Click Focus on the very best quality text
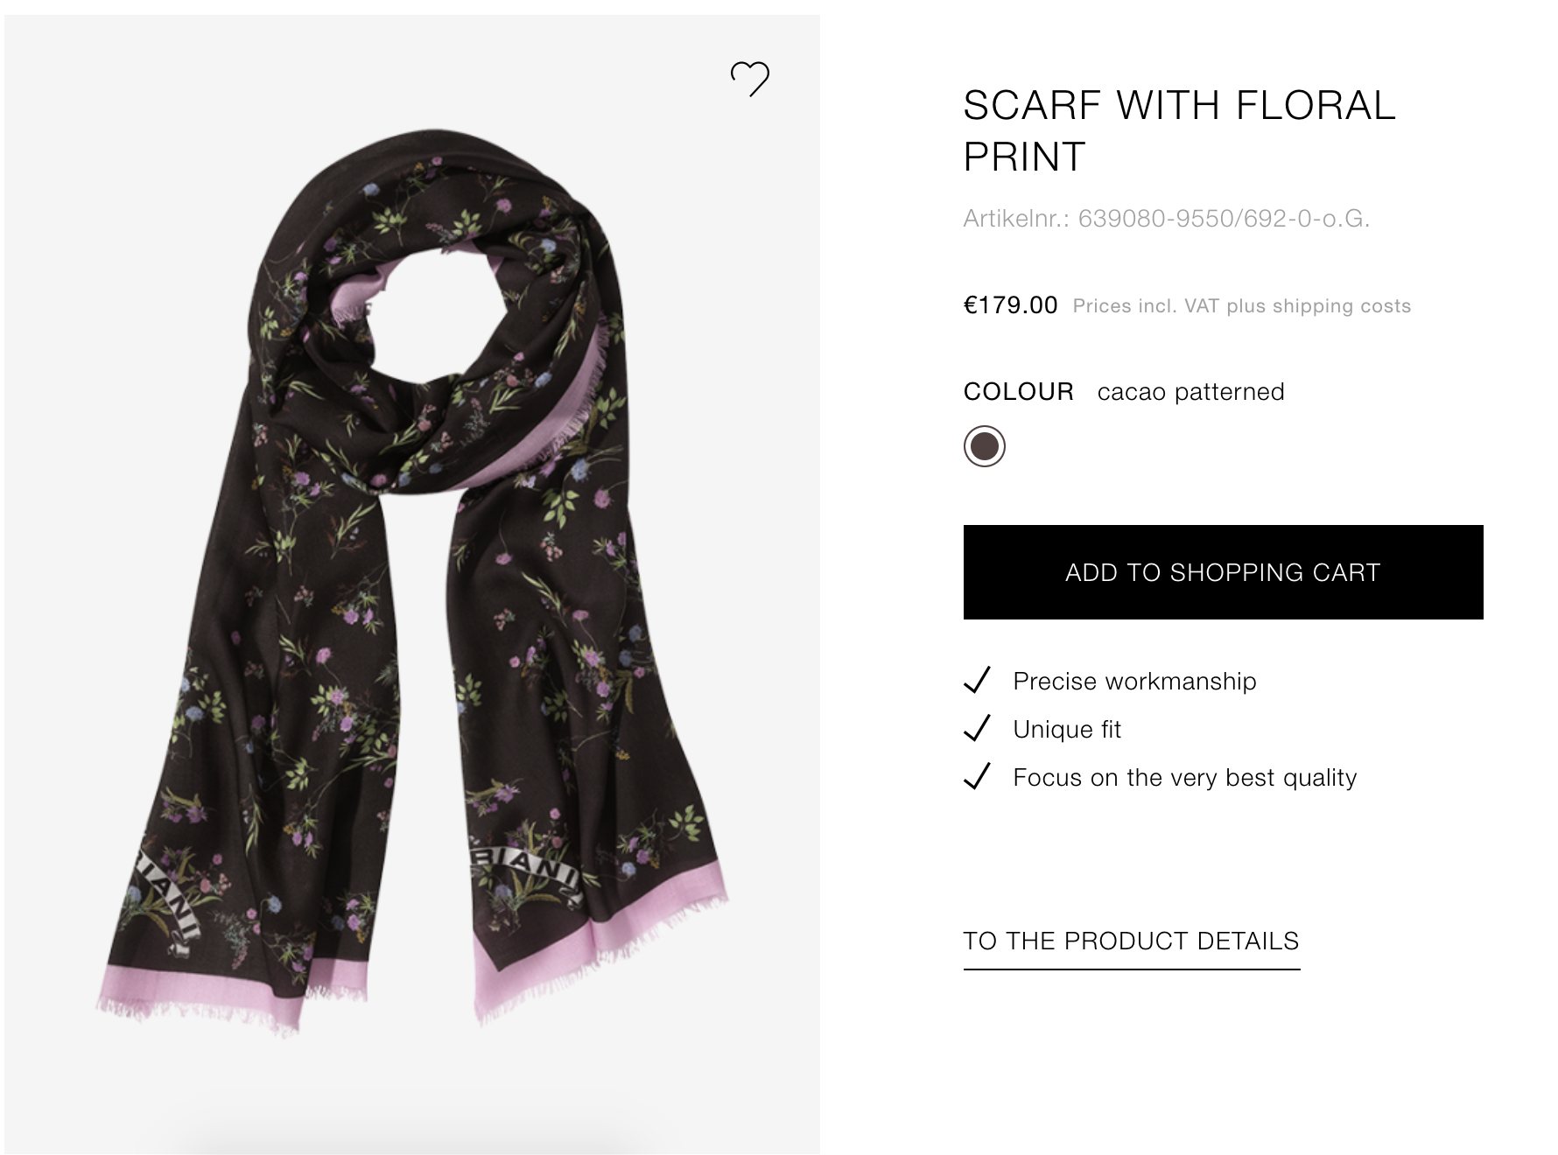The image size is (1558, 1155). coord(1184,777)
